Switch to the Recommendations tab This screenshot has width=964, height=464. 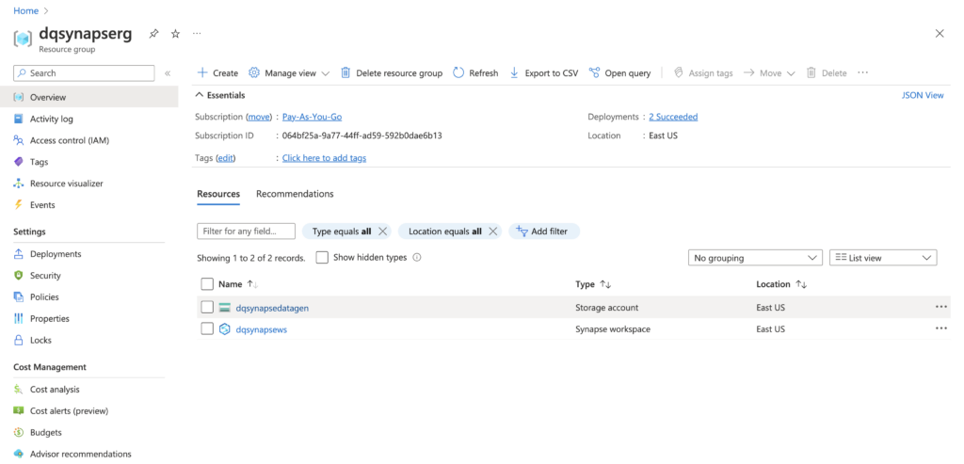pyautogui.click(x=295, y=194)
